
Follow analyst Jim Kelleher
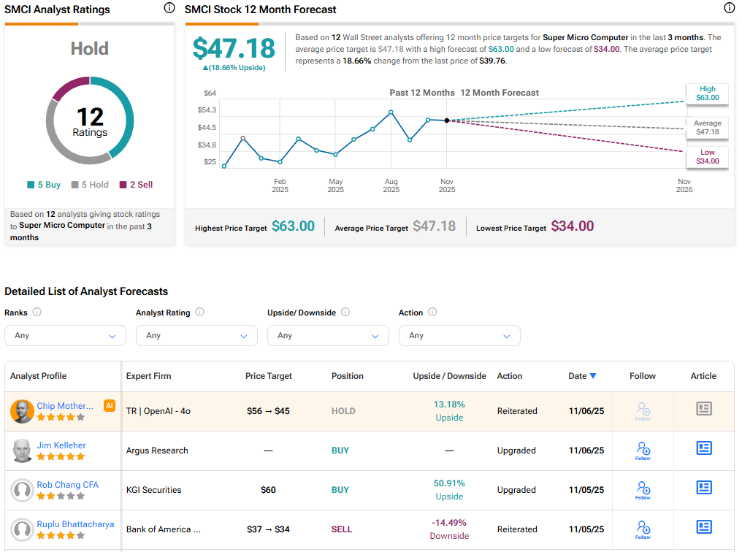(x=643, y=449)
